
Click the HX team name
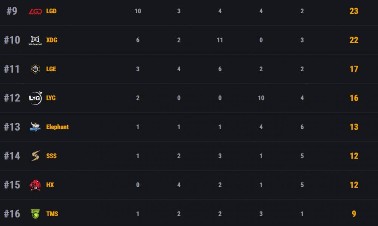[x=50, y=185]
